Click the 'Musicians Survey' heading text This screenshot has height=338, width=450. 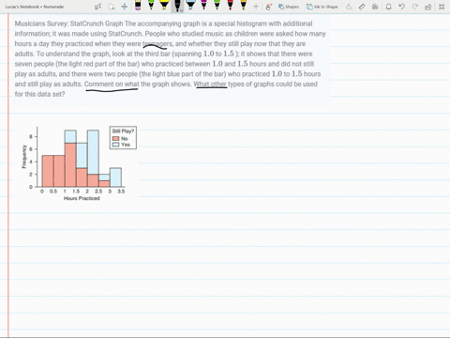point(40,23)
